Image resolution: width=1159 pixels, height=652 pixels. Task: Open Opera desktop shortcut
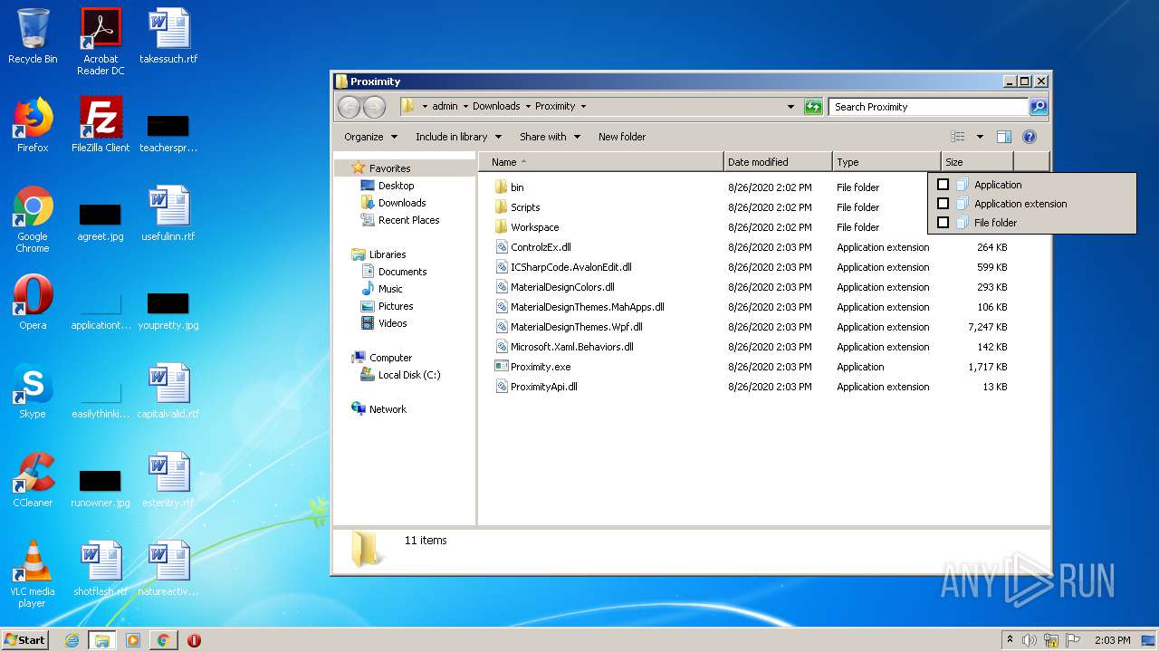33,302
